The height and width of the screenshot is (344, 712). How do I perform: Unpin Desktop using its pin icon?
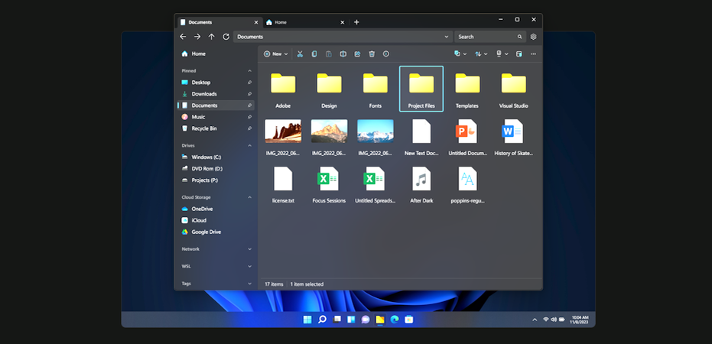point(249,83)
